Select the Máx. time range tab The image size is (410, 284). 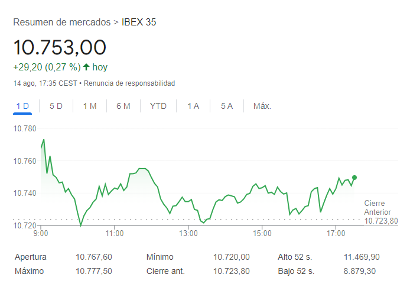(262, 106)
